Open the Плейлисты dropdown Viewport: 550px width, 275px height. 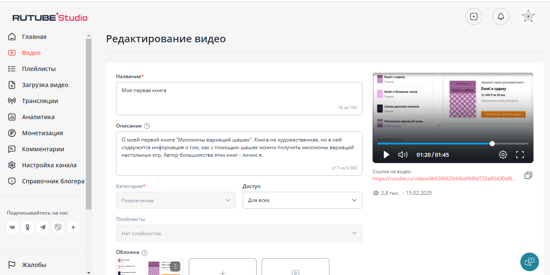(x=239, y=233)
